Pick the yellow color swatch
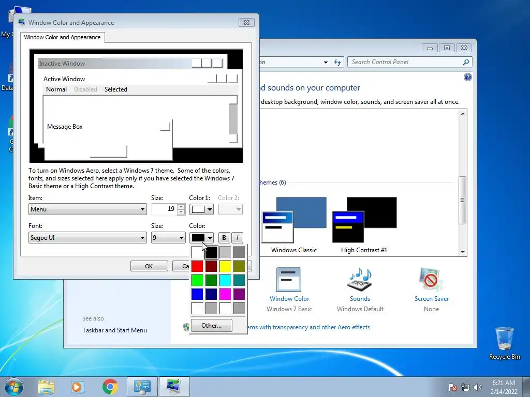 (x=225, y=266)
